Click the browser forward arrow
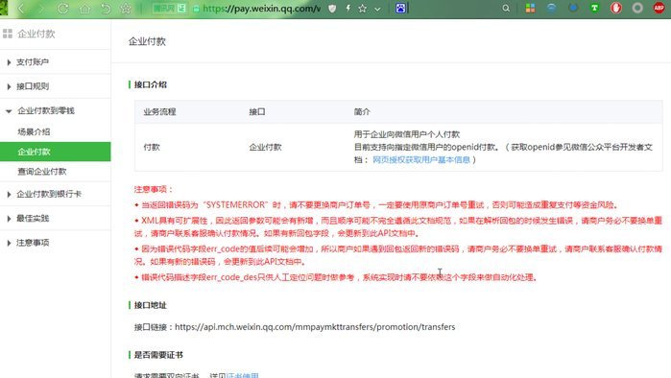This screenshot has height=378, width=671. pos(41,8)
